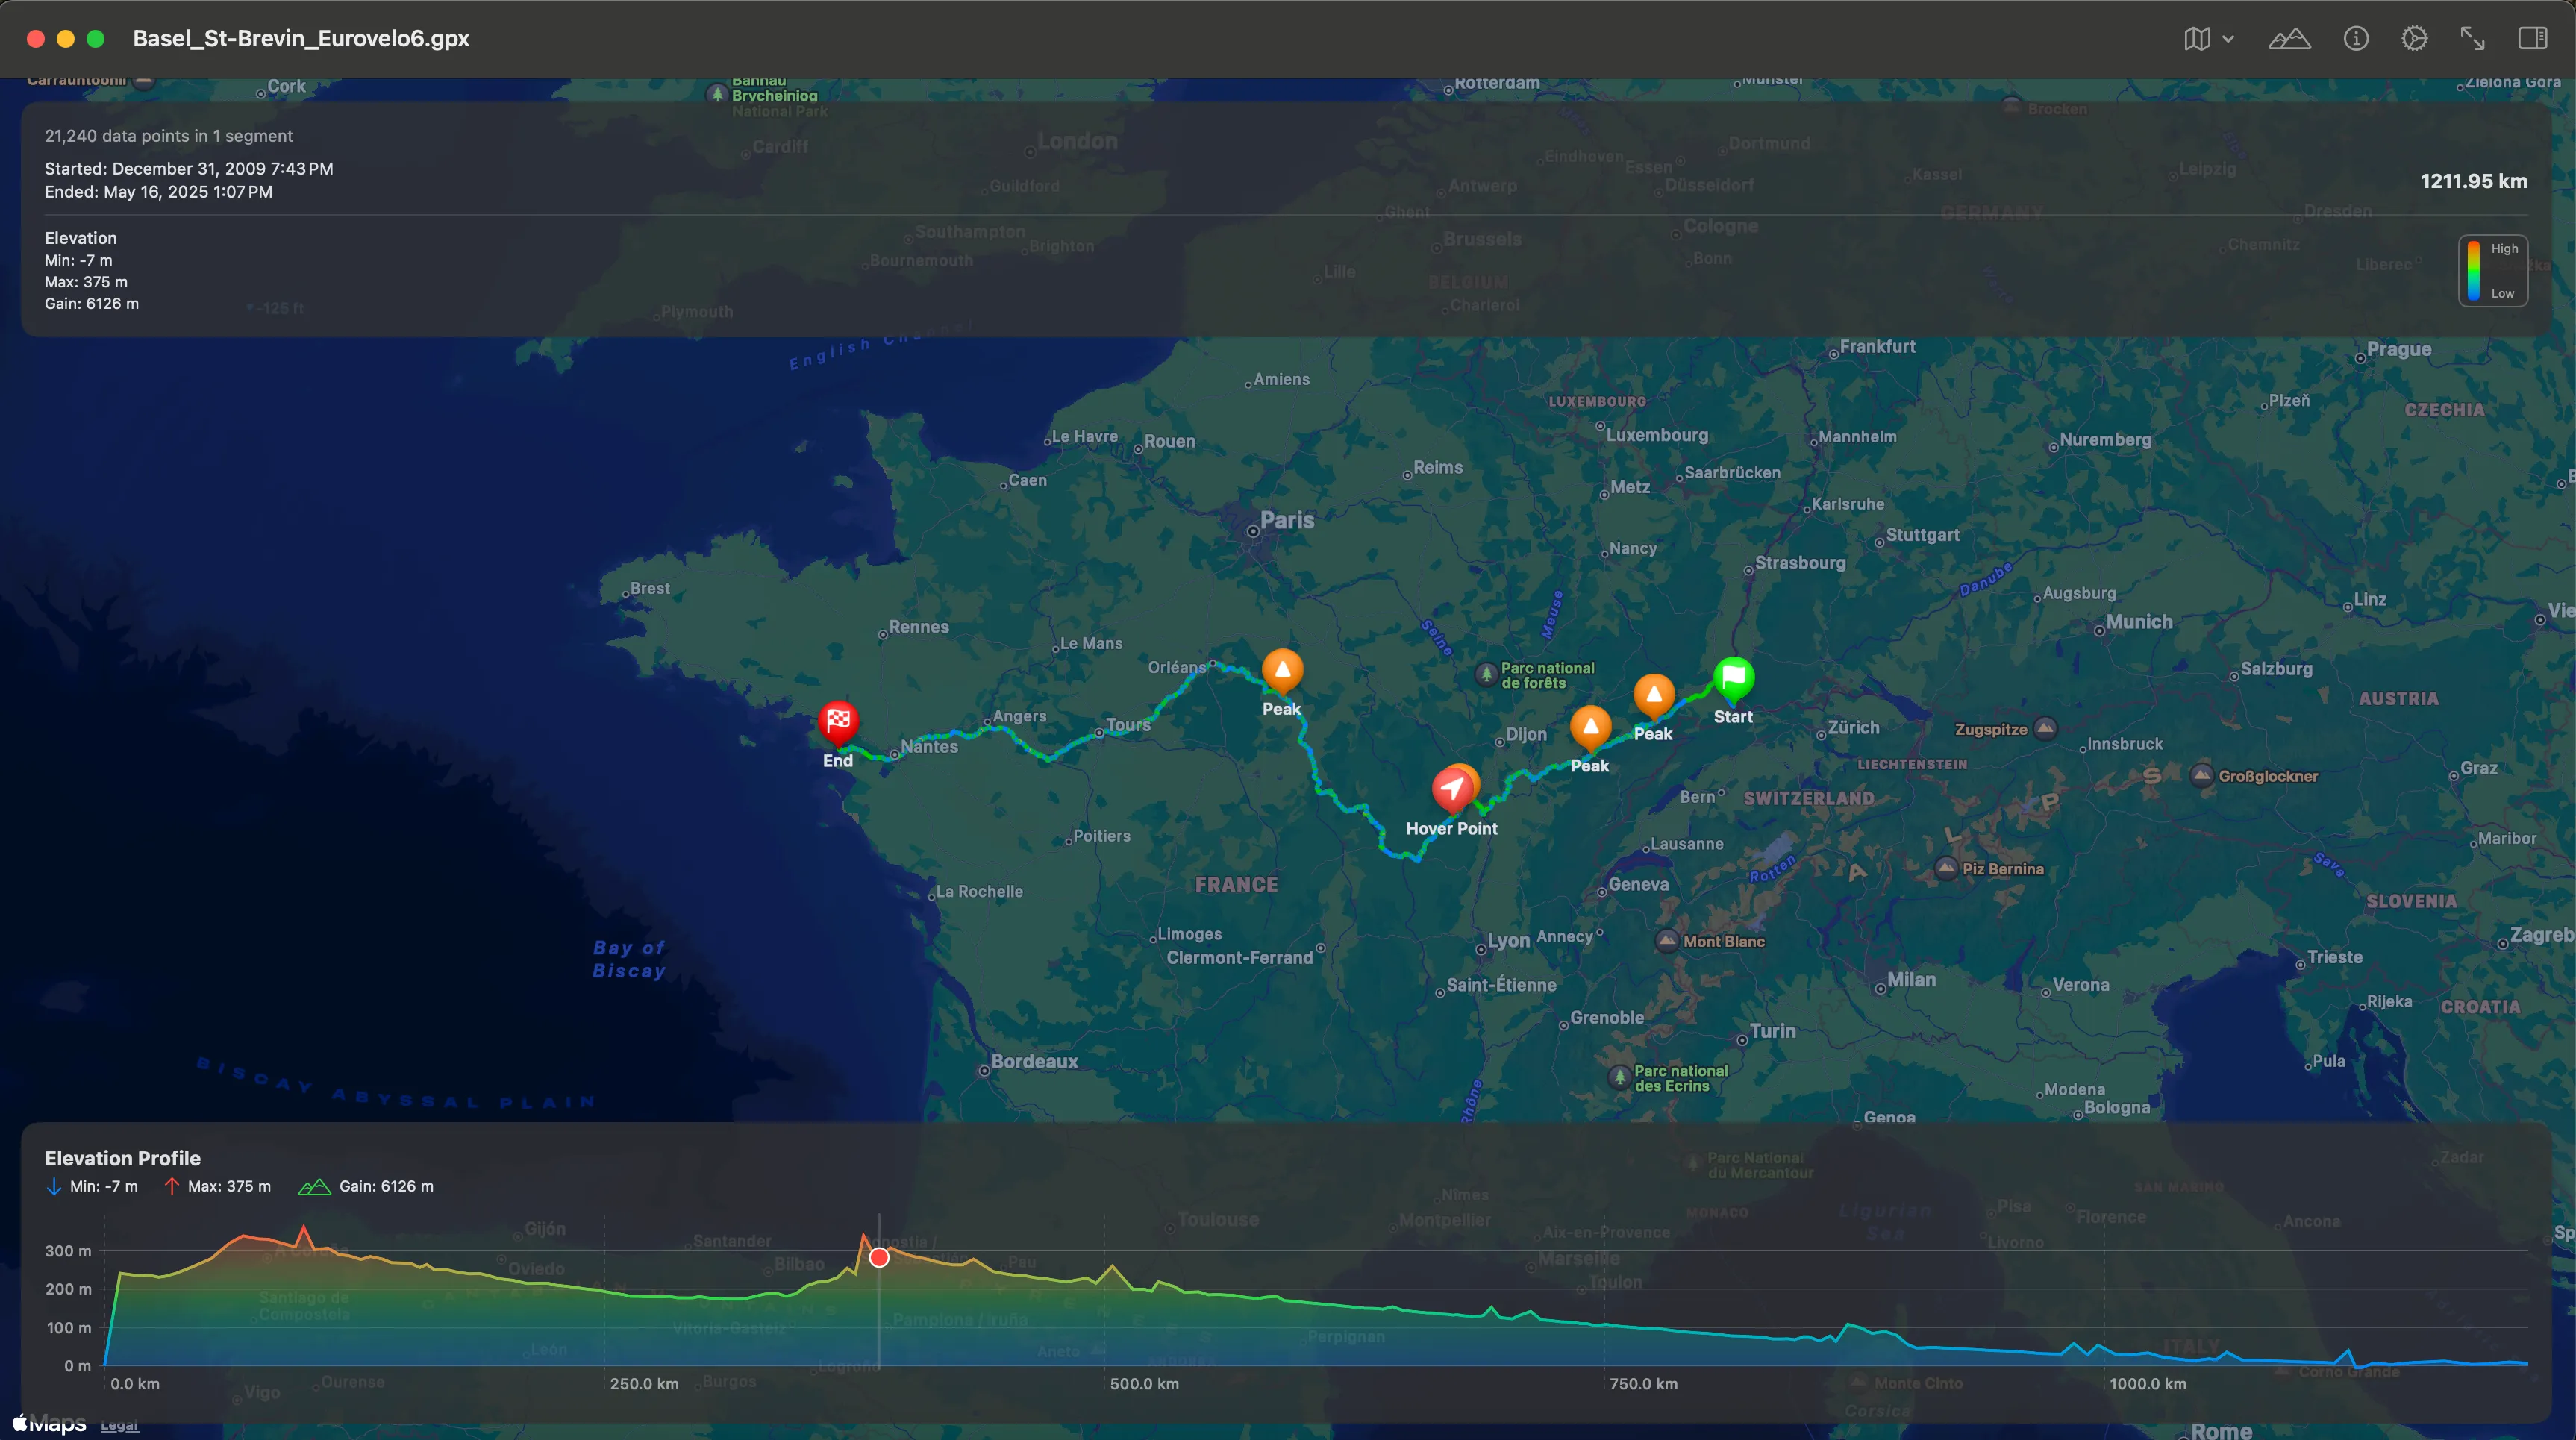Screen dimensions: 2576x1440
Task: Select the Peak marker closest to the Start flag
Action: [x=1653, y=696]
